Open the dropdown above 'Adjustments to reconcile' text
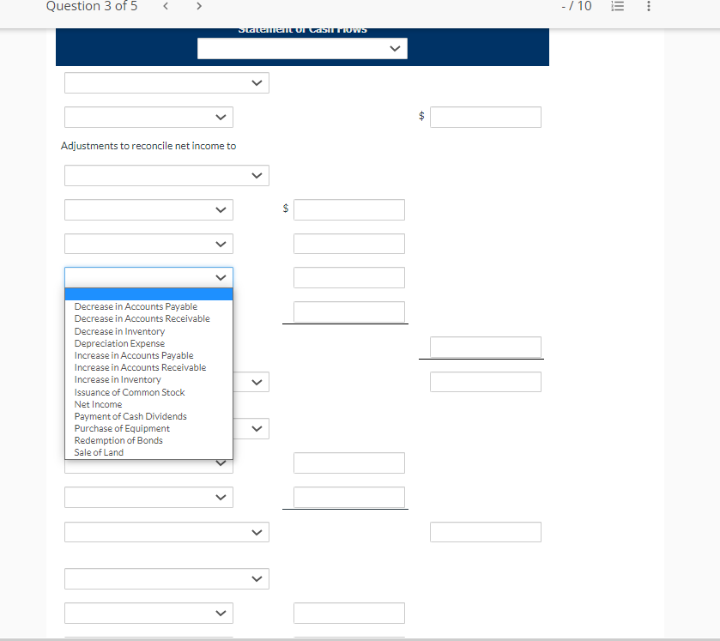The height and width of the screenshot is (641, 720). coord(148,117)
